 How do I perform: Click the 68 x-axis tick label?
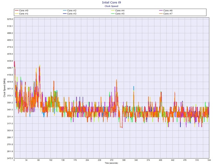click(x=38, y=160)
